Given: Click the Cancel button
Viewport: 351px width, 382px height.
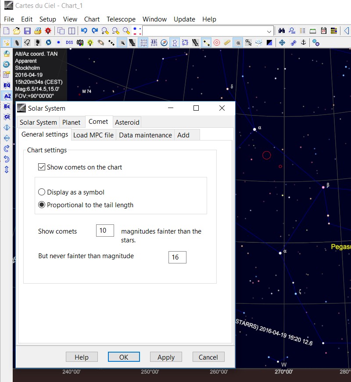Looking at the screenshot, I should point(208,357).
